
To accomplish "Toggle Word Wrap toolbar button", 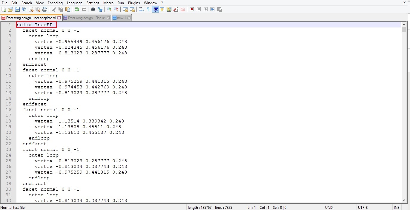I will tap(142, 9).
